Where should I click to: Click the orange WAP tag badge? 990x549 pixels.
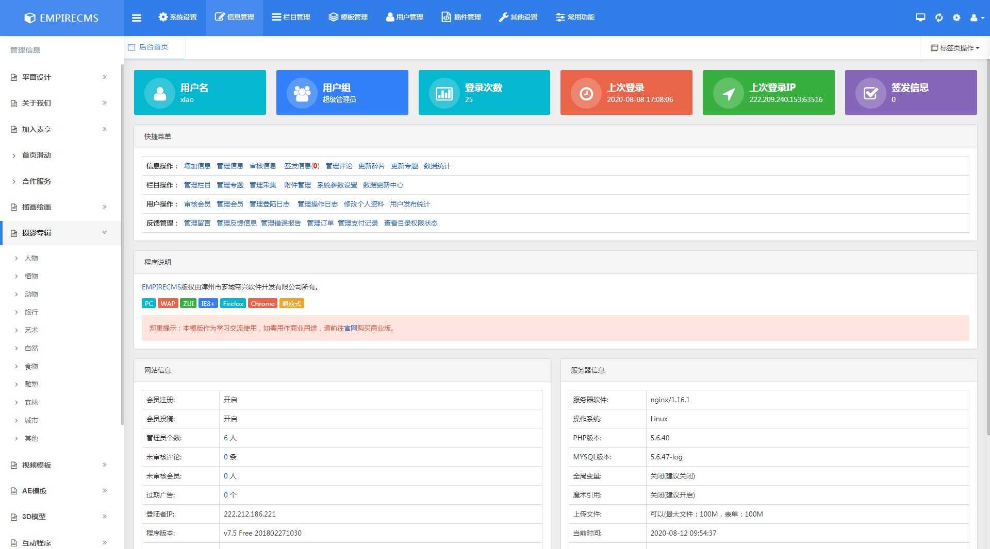click(168, 304)
